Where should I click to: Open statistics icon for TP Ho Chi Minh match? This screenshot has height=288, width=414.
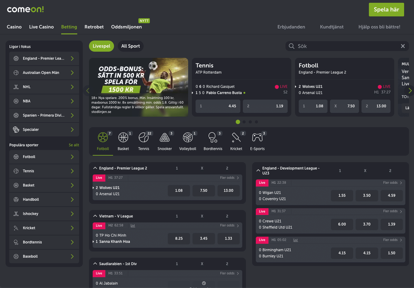(133, 226)
